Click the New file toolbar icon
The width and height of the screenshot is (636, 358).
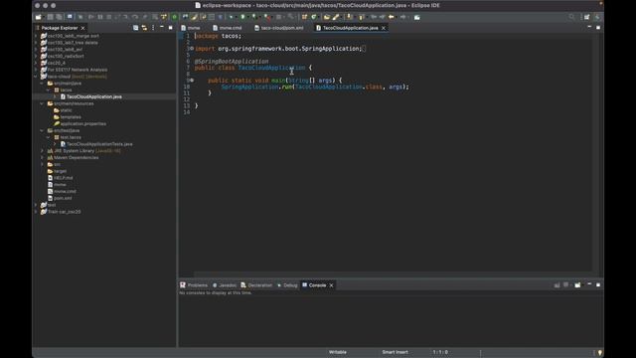[38, 17]
